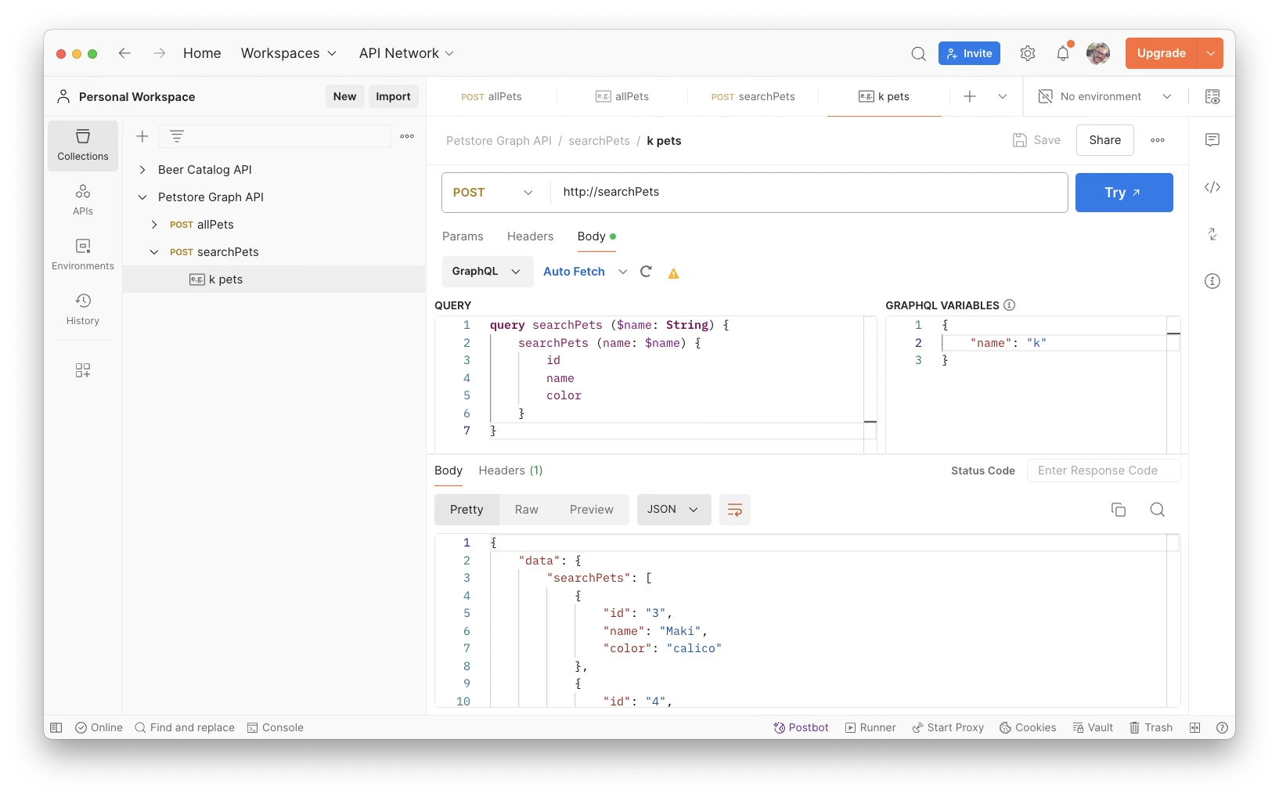
Task: Toggle the sidebar layout icon in status bar
Action: pyautogui.click(x=56, y=727)
